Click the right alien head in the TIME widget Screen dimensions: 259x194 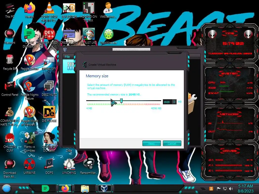pyautogui.click(x=248, y=34)
